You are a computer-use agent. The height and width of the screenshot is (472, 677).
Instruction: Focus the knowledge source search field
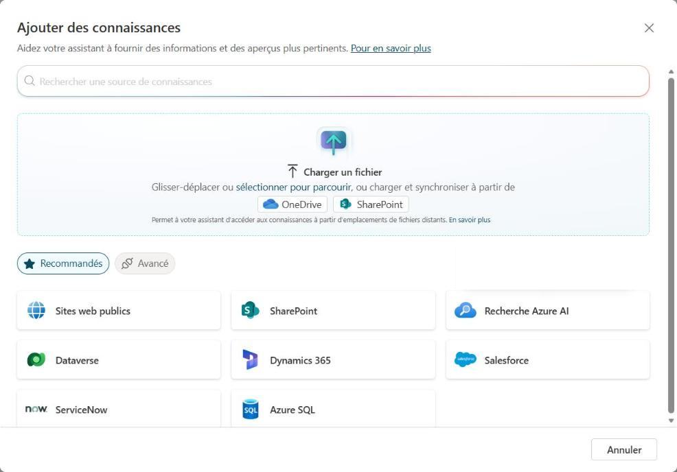(333, 81)
